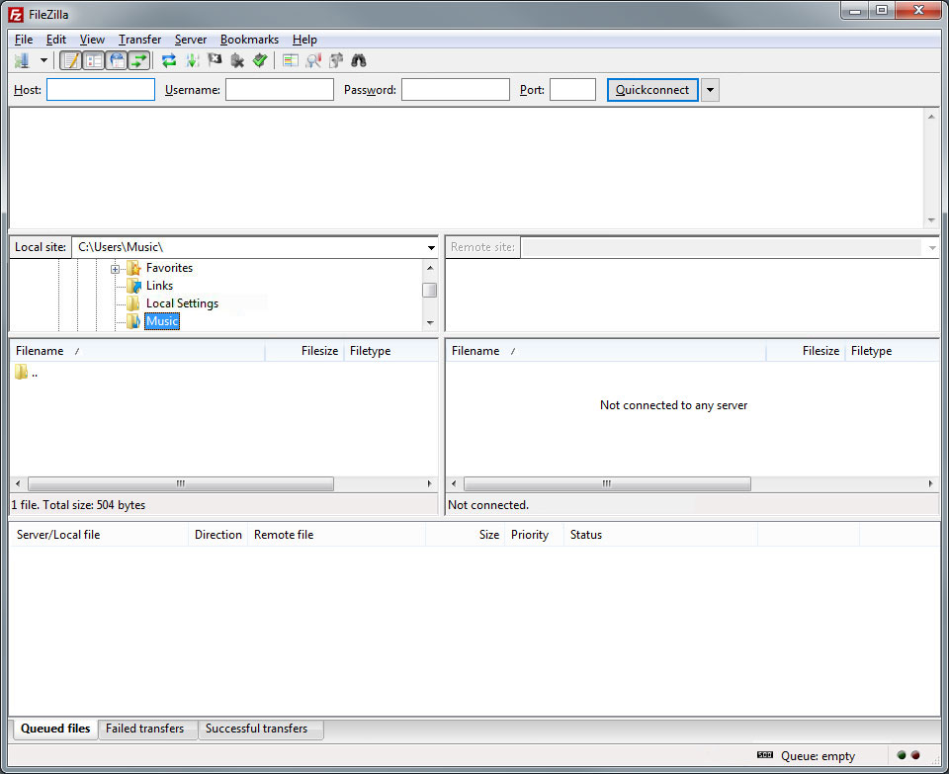Click the Direction queue column header
949x774 pixels.
pyautogui.click(x=217, y=535)
